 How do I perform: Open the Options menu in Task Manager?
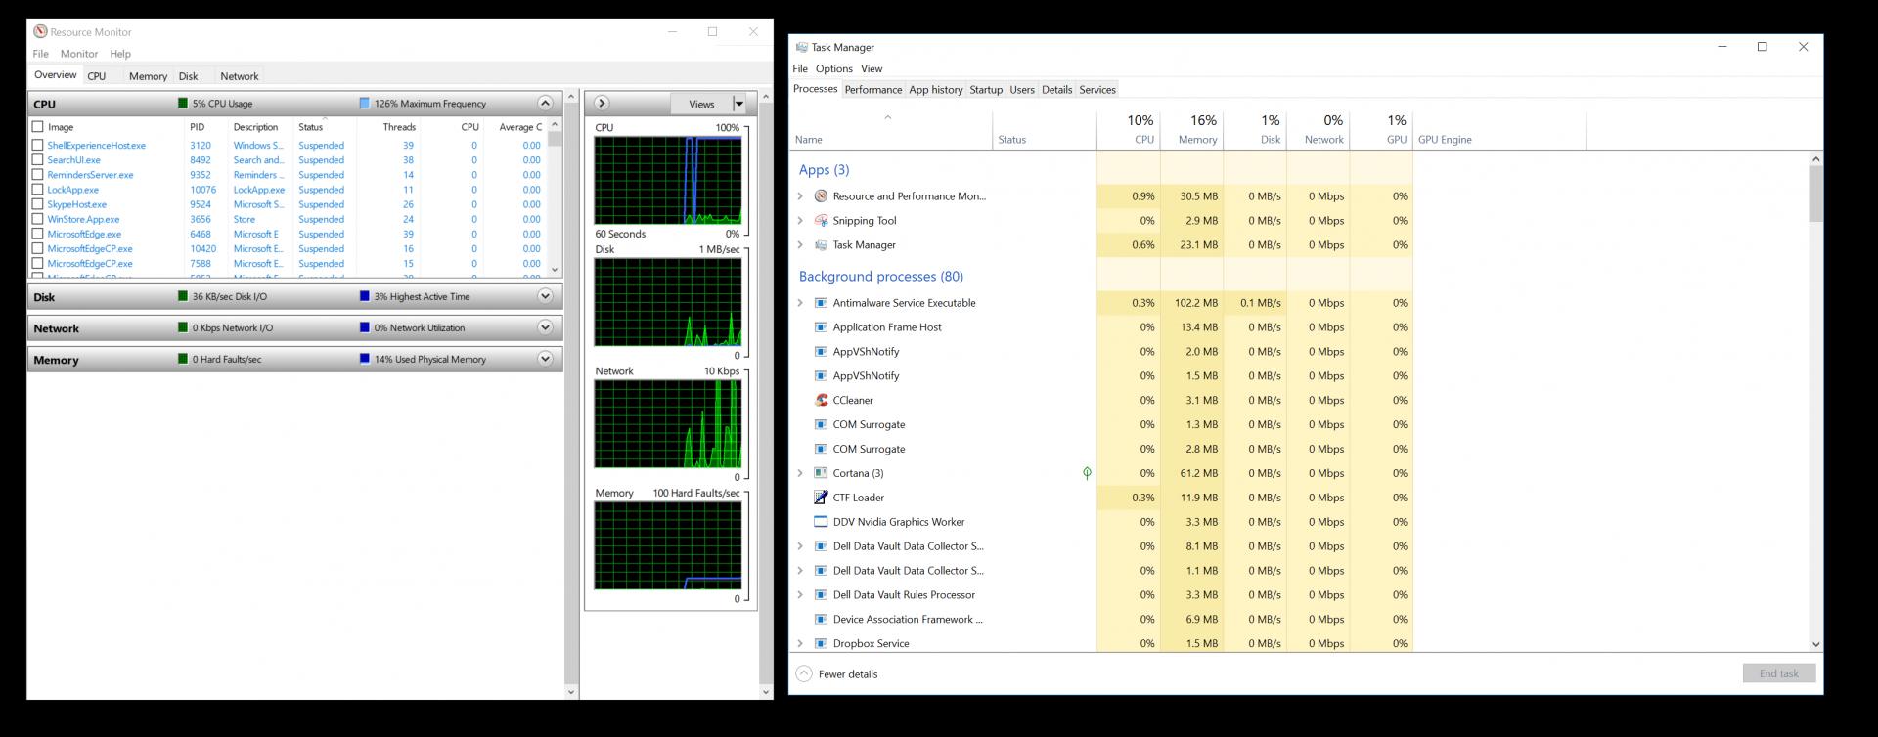pyautogui.click(x=834, y=68)
